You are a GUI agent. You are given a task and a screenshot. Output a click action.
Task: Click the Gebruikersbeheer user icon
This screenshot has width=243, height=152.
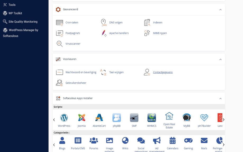pyautogui.click(x=59, y=83)
